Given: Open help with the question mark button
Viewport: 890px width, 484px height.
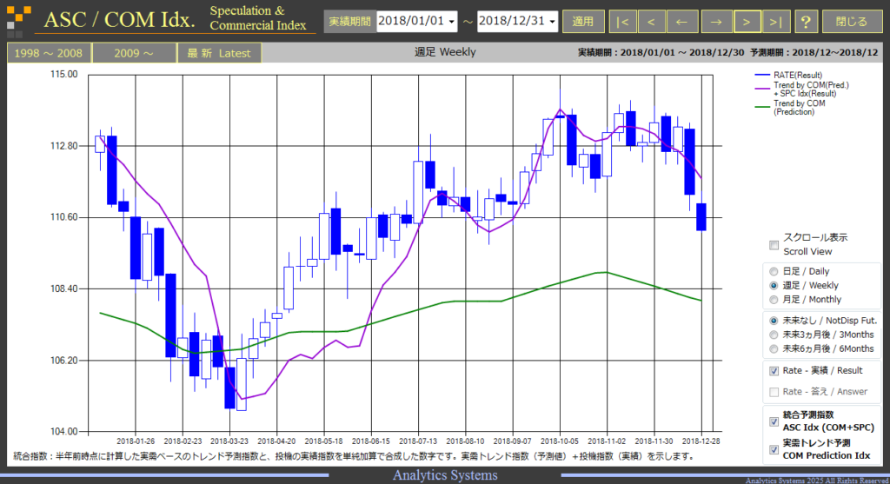Looking at the screenshot, I should click(806, 22).
